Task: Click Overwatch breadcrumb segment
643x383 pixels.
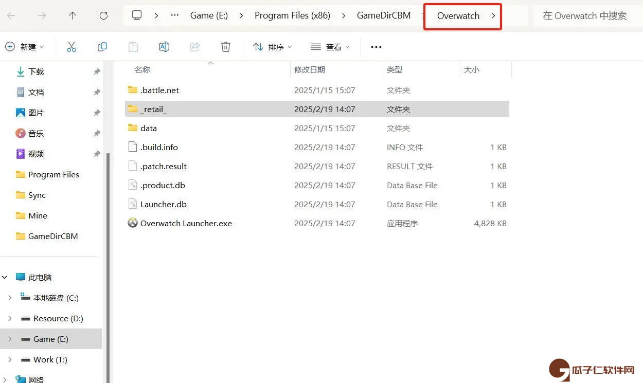Action: [x=458, y=15]
